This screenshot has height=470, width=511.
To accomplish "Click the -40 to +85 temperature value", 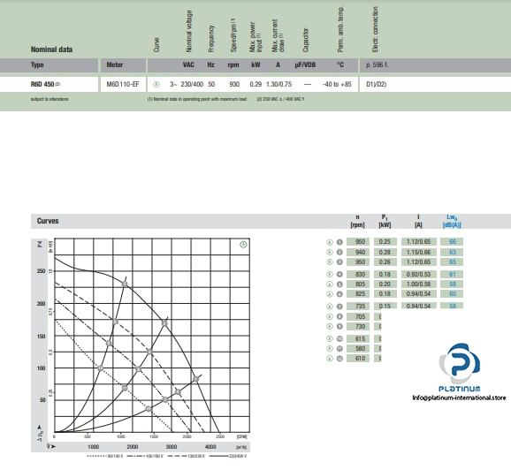I will coord(337,84).
